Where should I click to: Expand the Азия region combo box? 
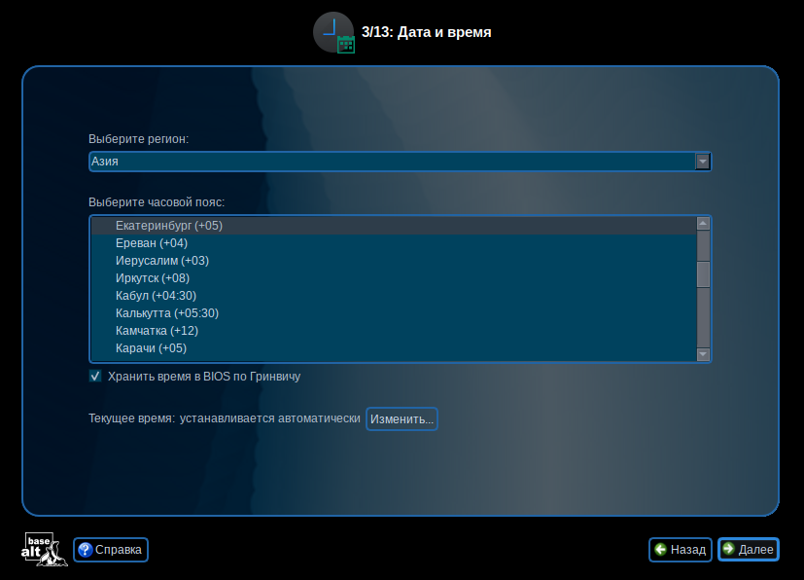coord(391,162)
